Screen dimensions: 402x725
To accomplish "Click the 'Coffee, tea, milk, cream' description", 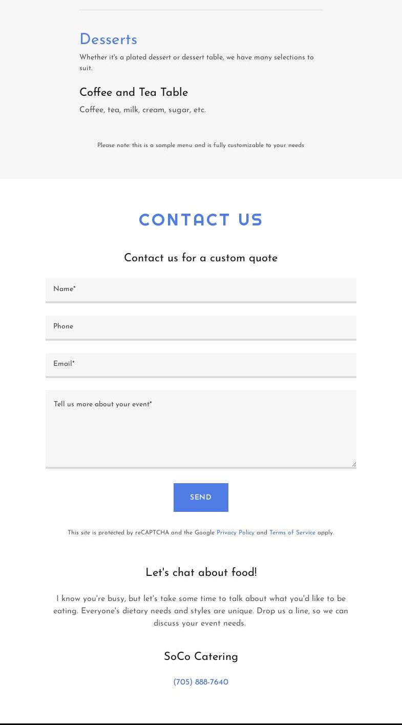I will click(x=142, y=110).
